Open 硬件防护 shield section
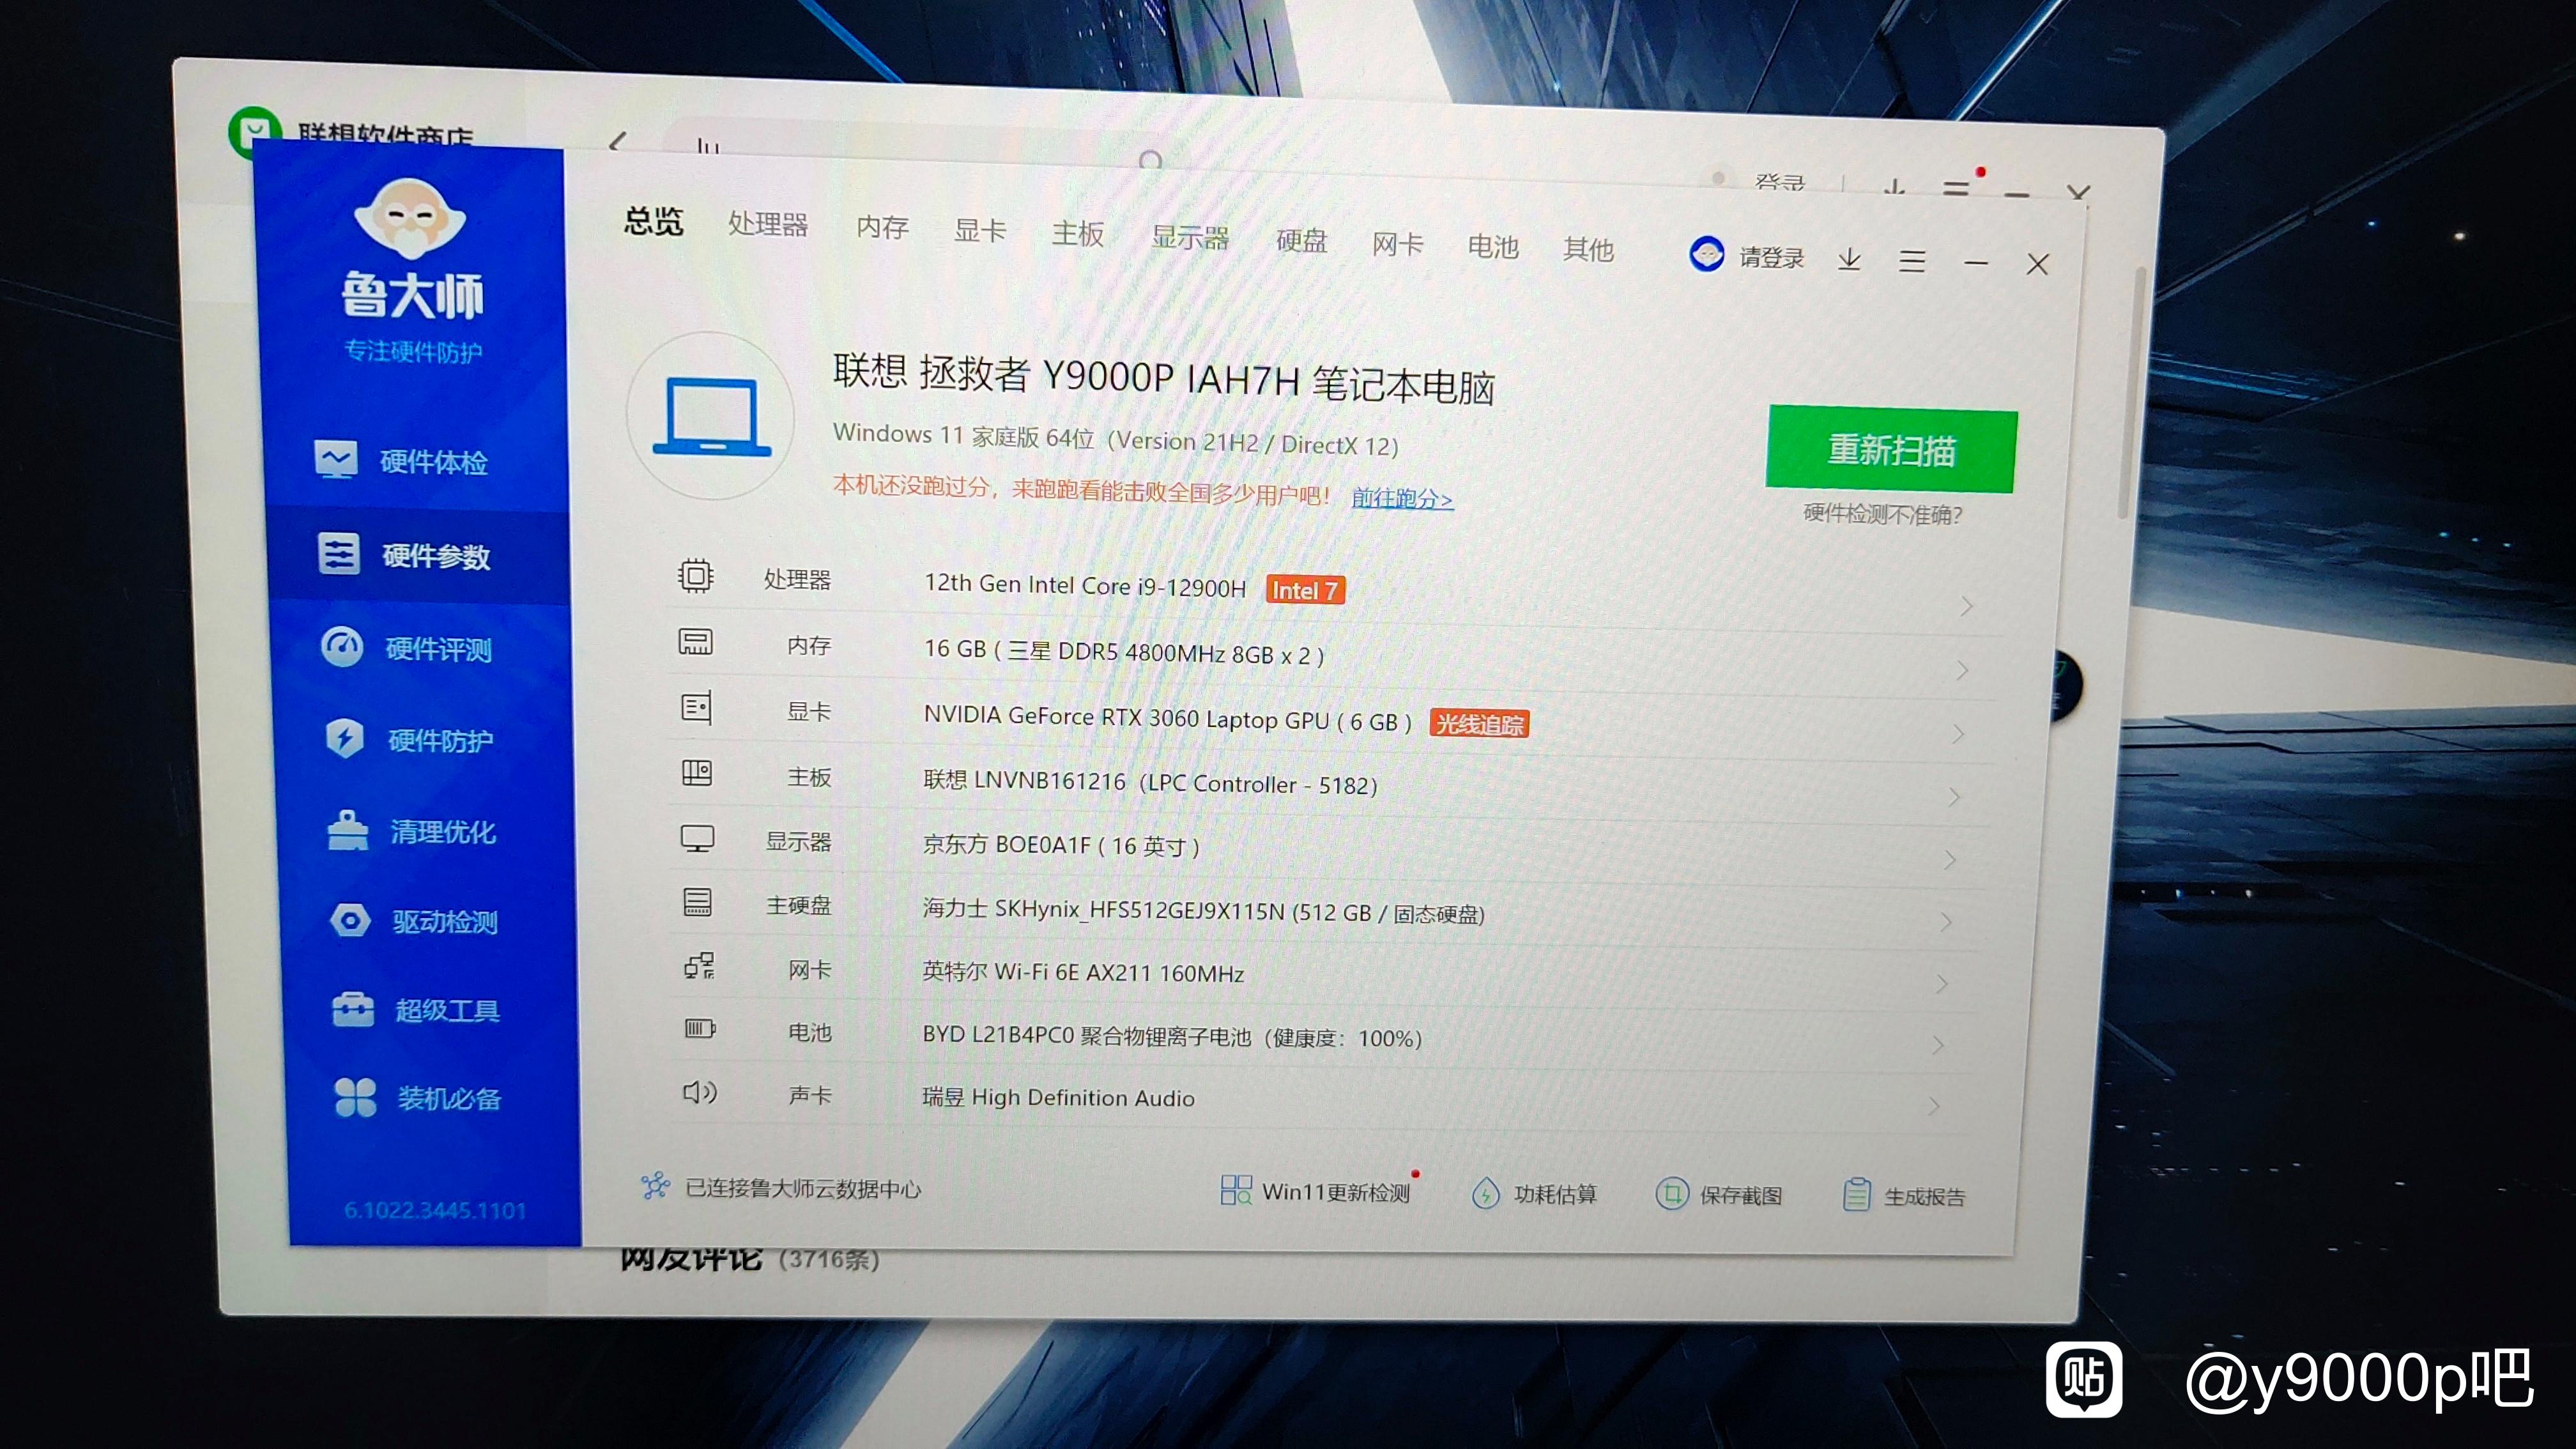This screenshot has height=1449, width=2576. click(x=410, y=740)
